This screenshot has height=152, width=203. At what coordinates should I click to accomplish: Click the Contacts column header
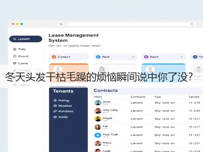point(138,97)
